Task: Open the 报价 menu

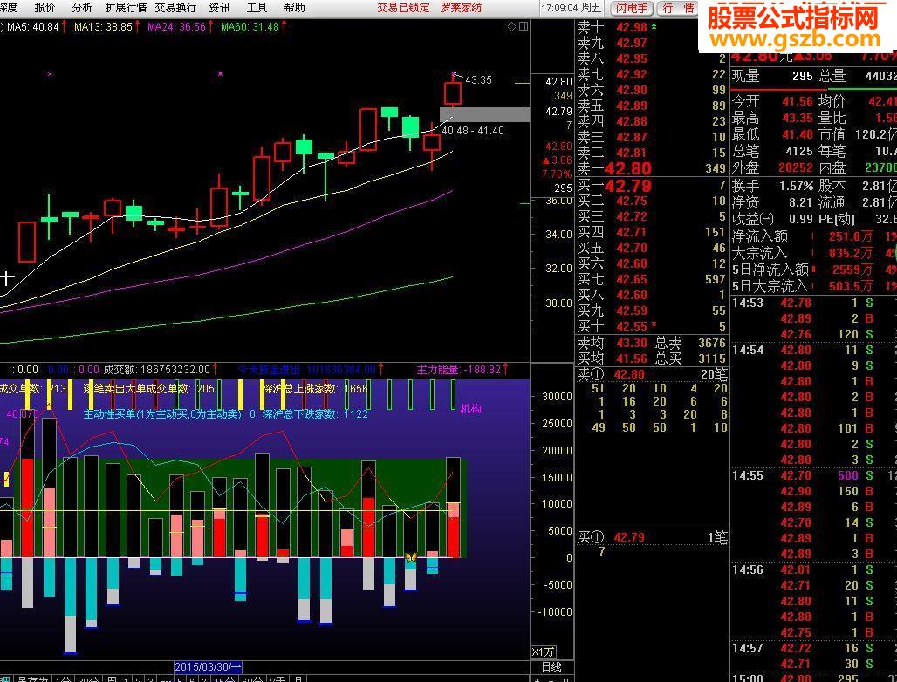Action: point(45,8)
